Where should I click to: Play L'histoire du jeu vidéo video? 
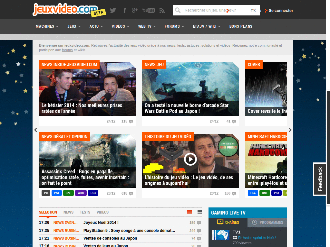190,160
